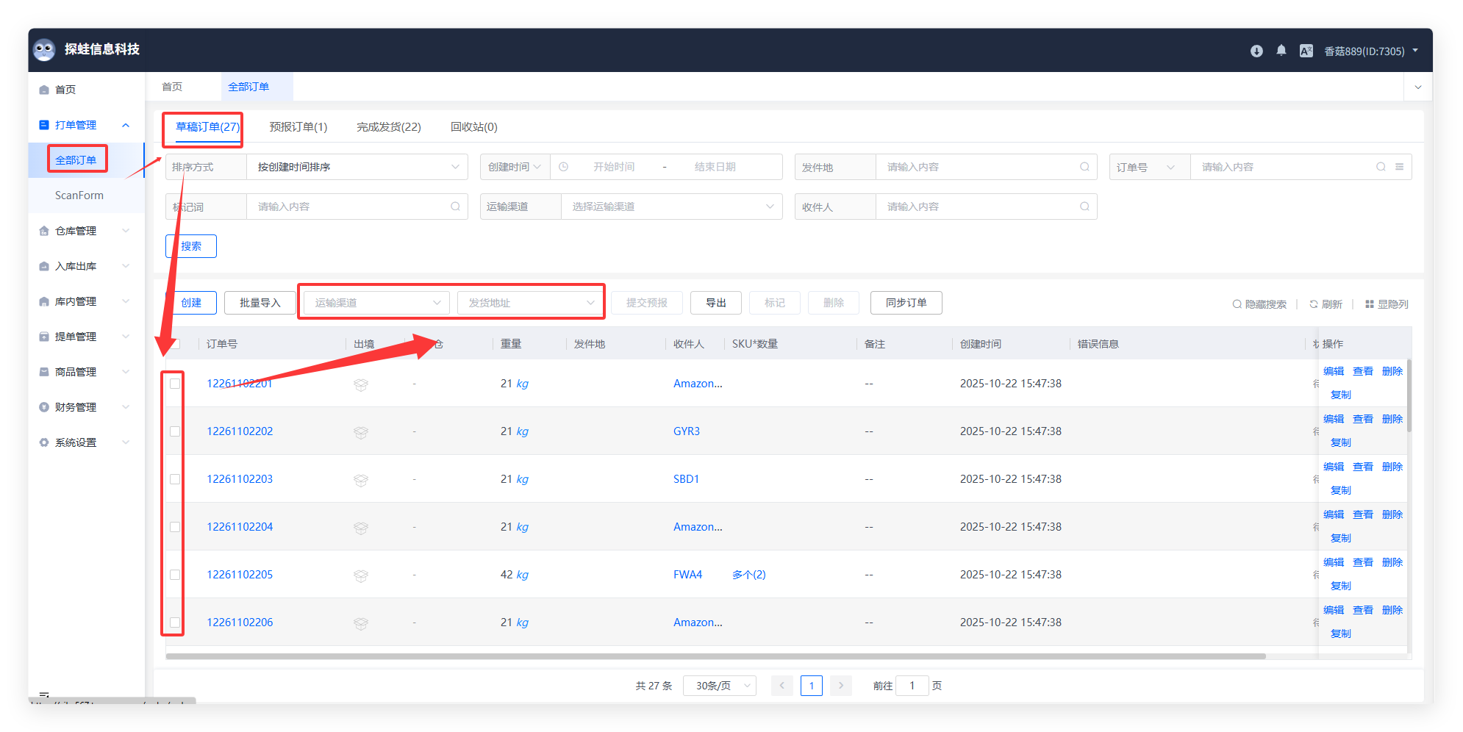This screenshot has width=1463, height=732.
Task: Select the checkbox for order 12261102205
Action: coord(175,575)
